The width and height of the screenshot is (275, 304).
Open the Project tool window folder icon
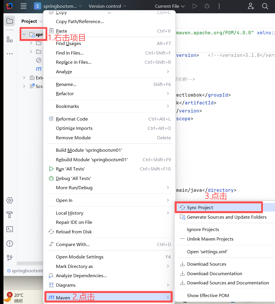pyautogui.click(x=10, y=21)
